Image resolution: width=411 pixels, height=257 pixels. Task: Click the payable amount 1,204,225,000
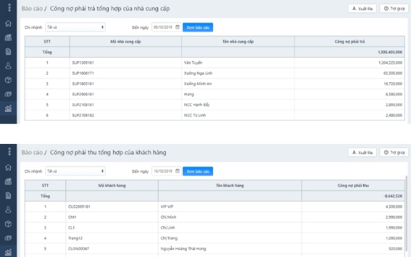(390, 62)
